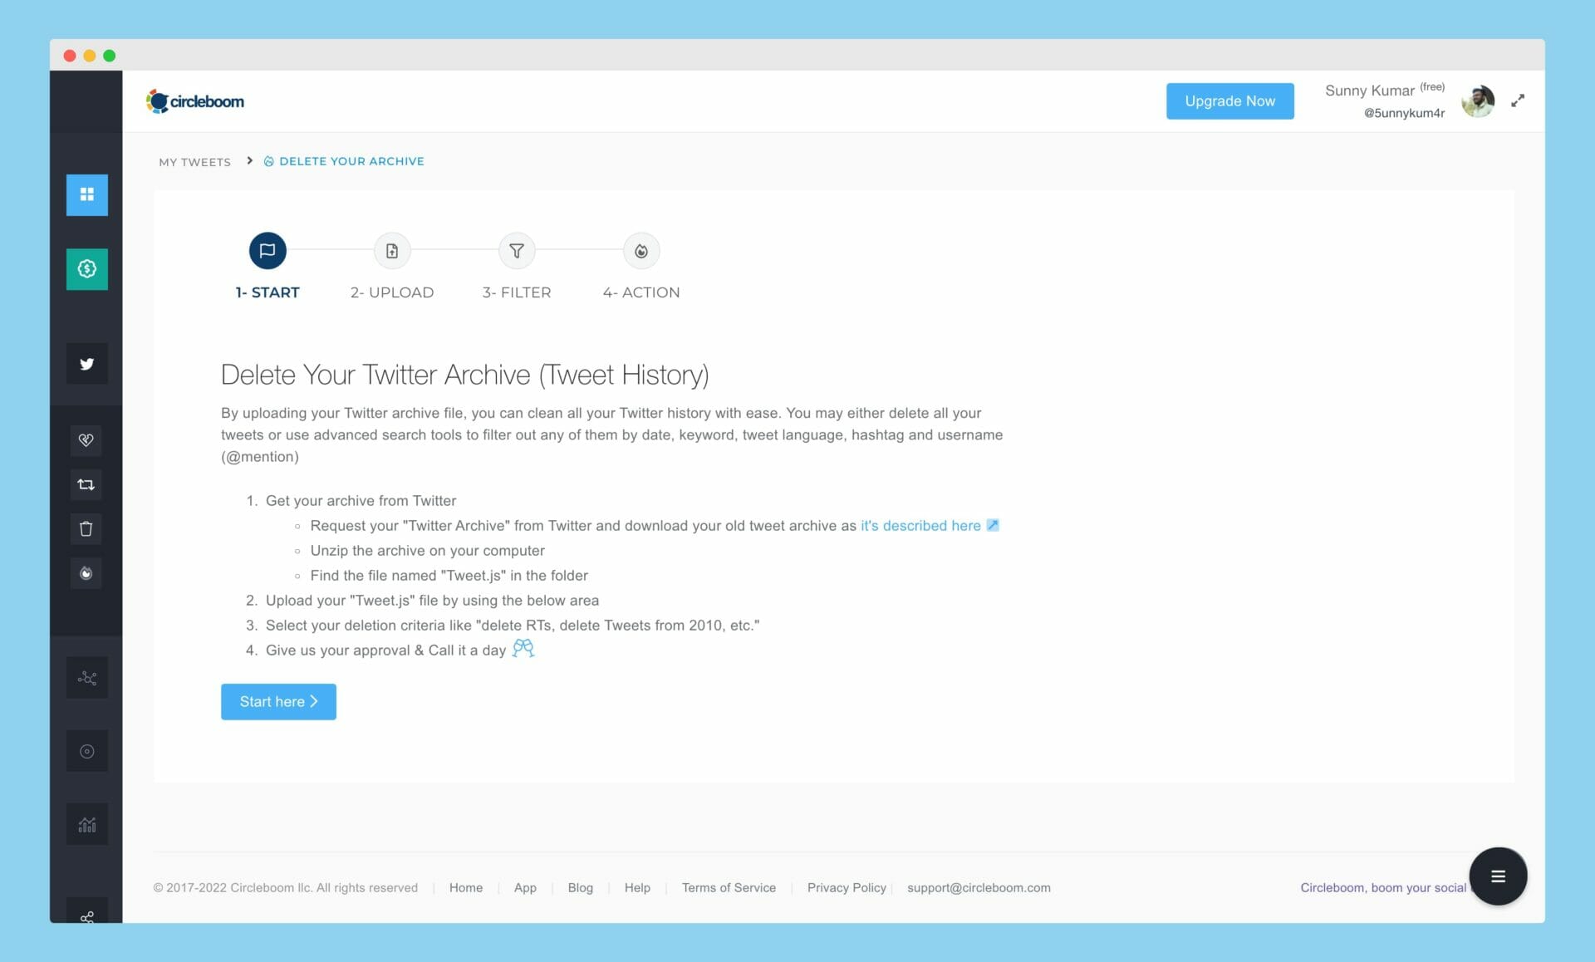
Task: Click the 4- ACTION flame step icon
Action: pyautogui.click(x=641, y=251)
